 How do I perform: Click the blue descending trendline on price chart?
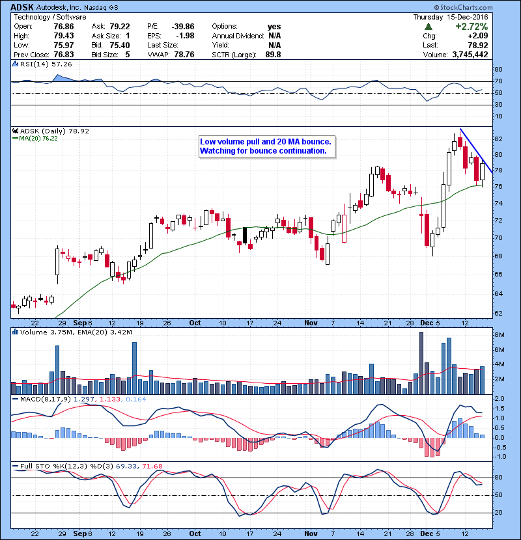click(476, 150)
